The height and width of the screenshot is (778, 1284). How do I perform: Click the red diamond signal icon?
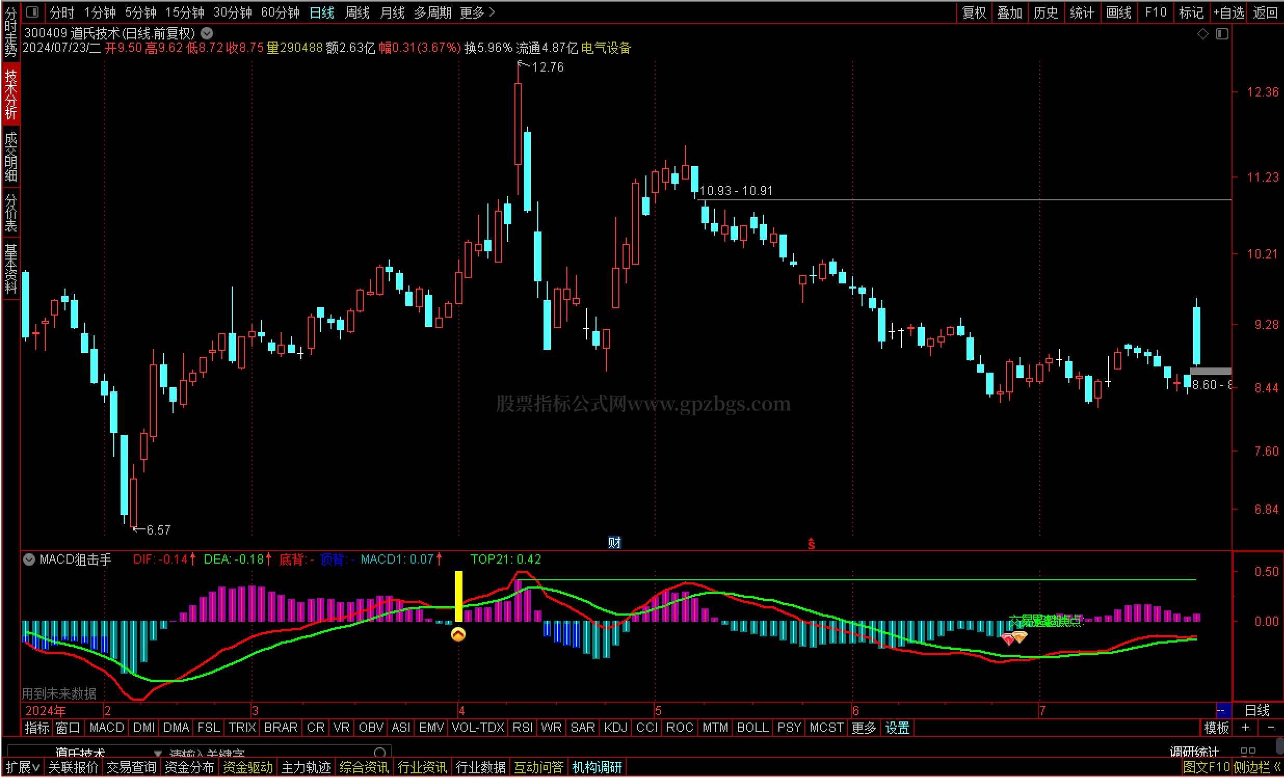[x=1008, y=639]
